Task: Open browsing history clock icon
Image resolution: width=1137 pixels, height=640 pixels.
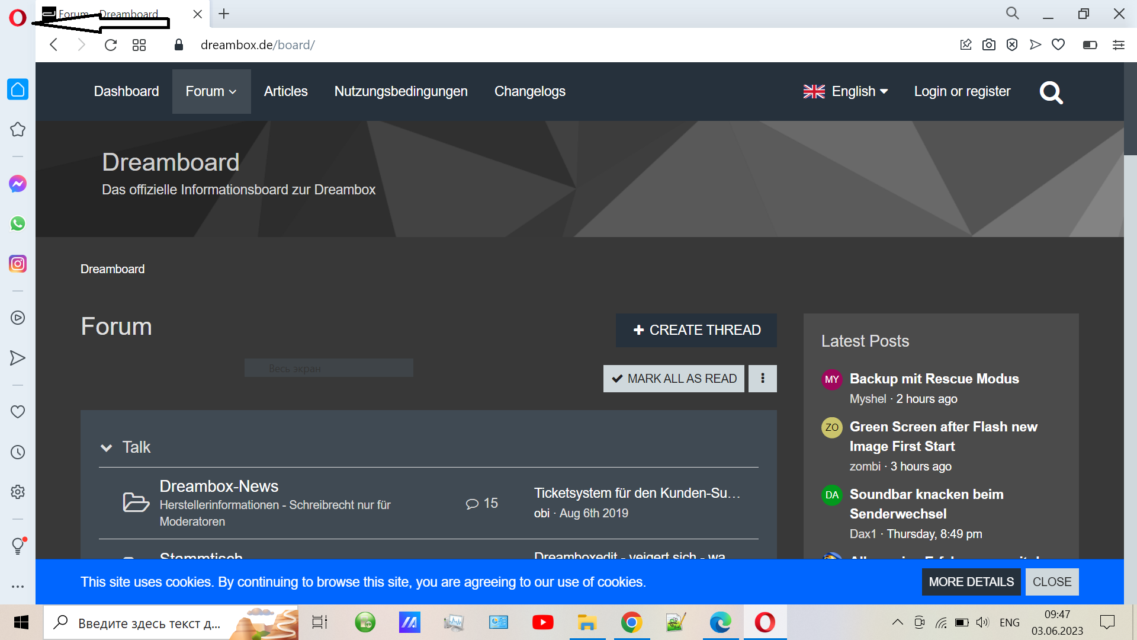Action: (18, 452)
